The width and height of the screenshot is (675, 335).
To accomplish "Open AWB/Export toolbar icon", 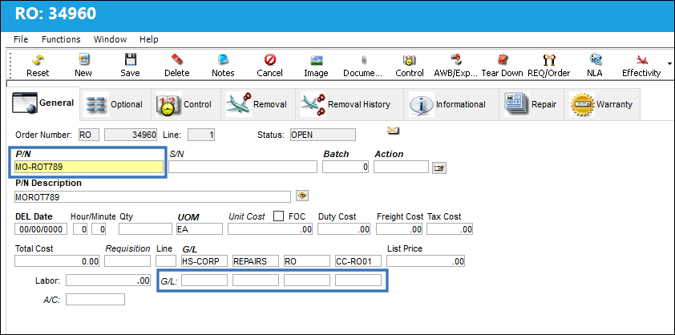I will [456, 59].
